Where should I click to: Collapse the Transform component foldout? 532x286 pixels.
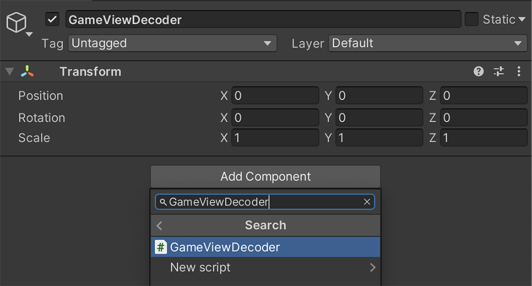[x=9, y=71]
